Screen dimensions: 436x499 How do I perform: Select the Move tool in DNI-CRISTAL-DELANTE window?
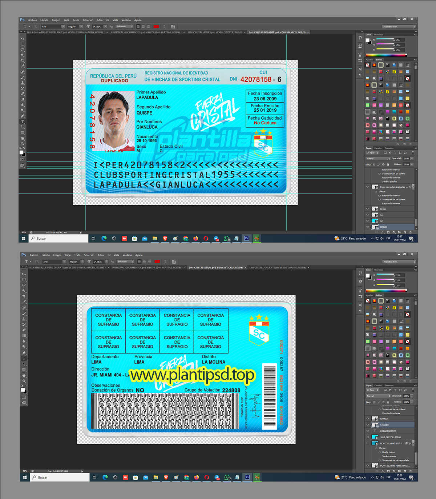(x=23, y=39)
